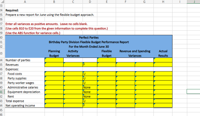Viewport: 200px width, 116px height.
Task: Click 'U' indicator in Party worker wages row
Action: 84,83
